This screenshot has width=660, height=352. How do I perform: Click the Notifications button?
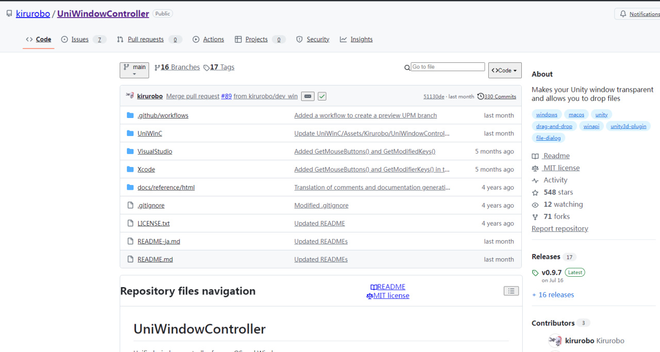pos(639,14)
